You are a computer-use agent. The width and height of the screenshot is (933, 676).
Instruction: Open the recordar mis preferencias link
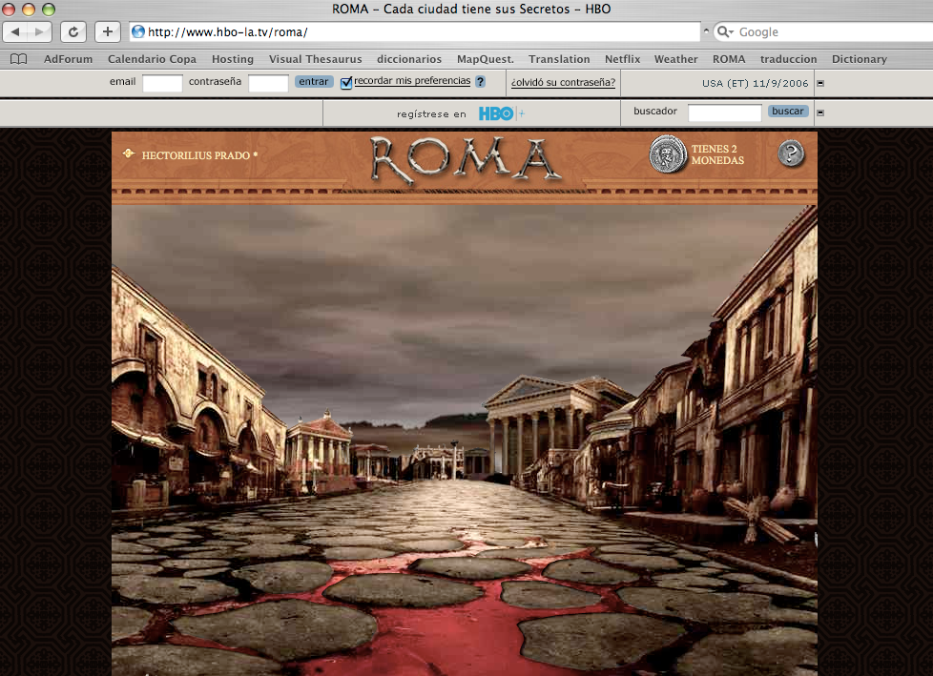tap(412, 81)
